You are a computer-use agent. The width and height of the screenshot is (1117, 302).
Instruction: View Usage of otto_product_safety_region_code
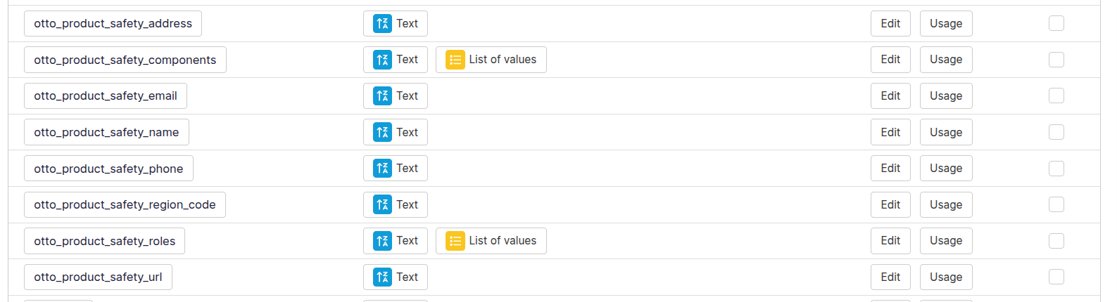(945, 204)
